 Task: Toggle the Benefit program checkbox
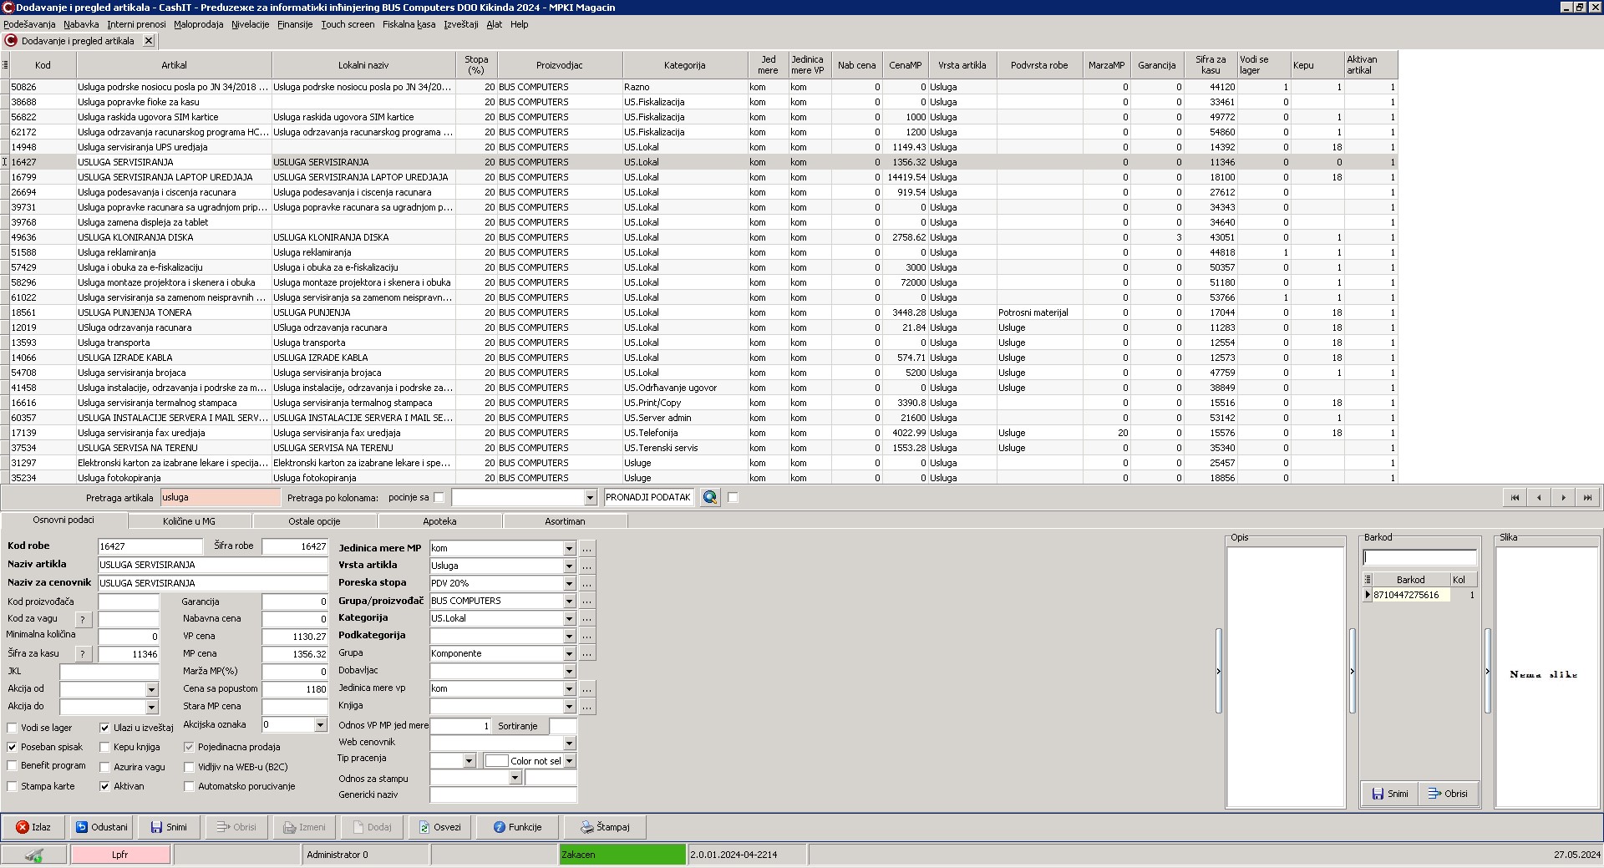(12, 765)
